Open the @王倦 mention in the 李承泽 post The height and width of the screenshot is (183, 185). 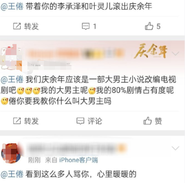pos(12,6)
